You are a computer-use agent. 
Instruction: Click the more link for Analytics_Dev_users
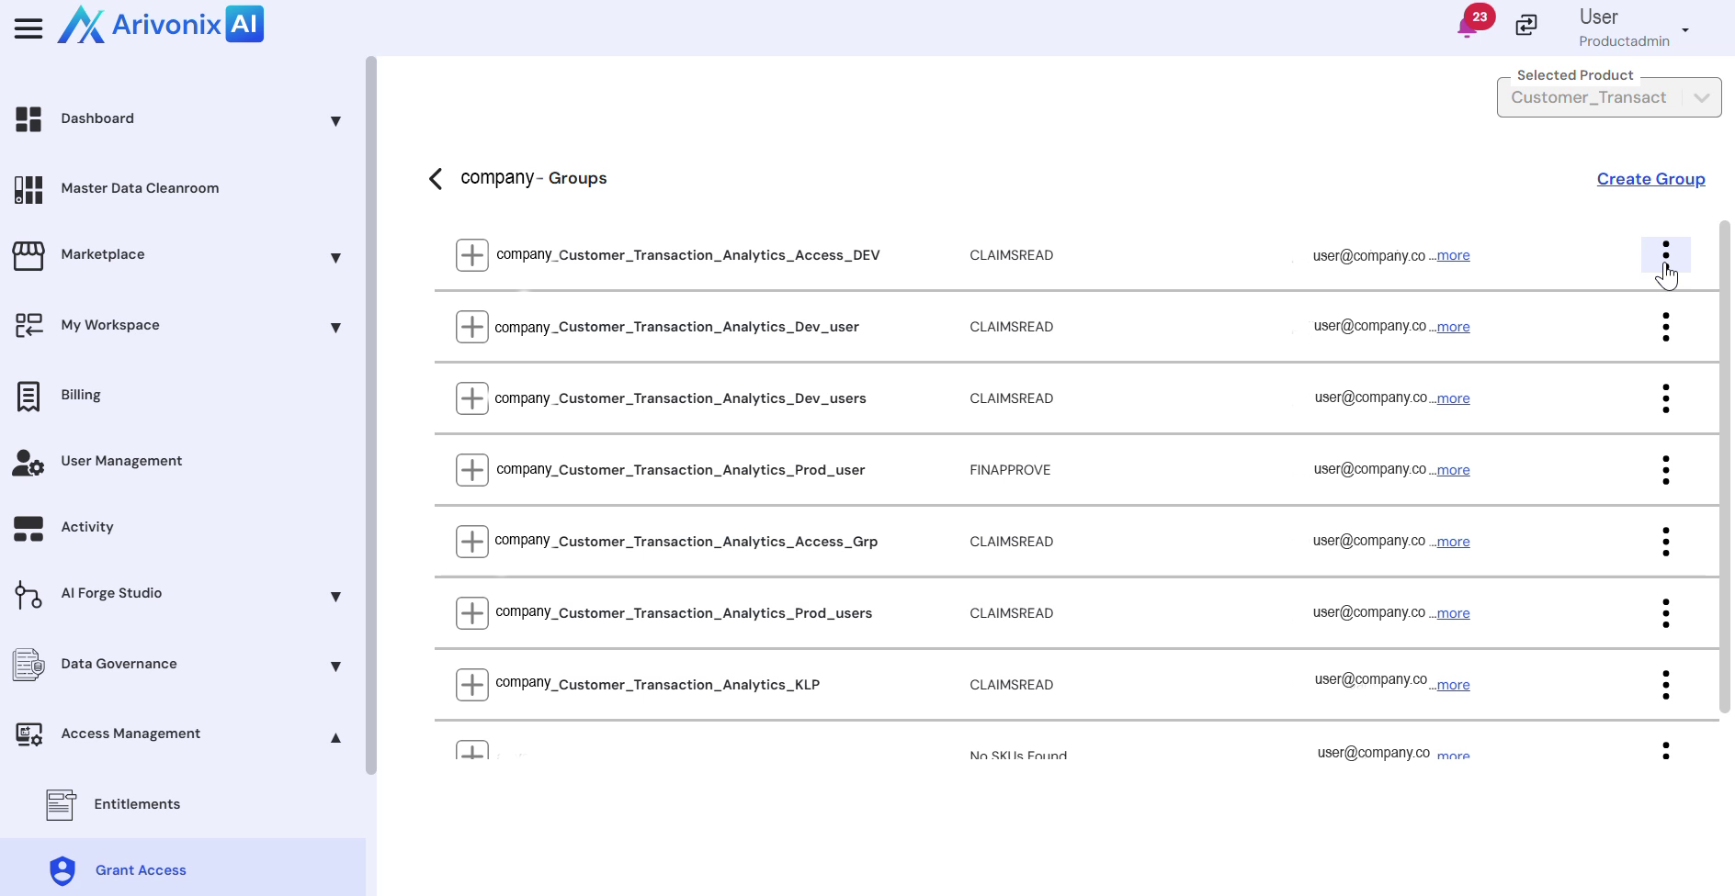pyautogui.click(x=1453, y=398)
